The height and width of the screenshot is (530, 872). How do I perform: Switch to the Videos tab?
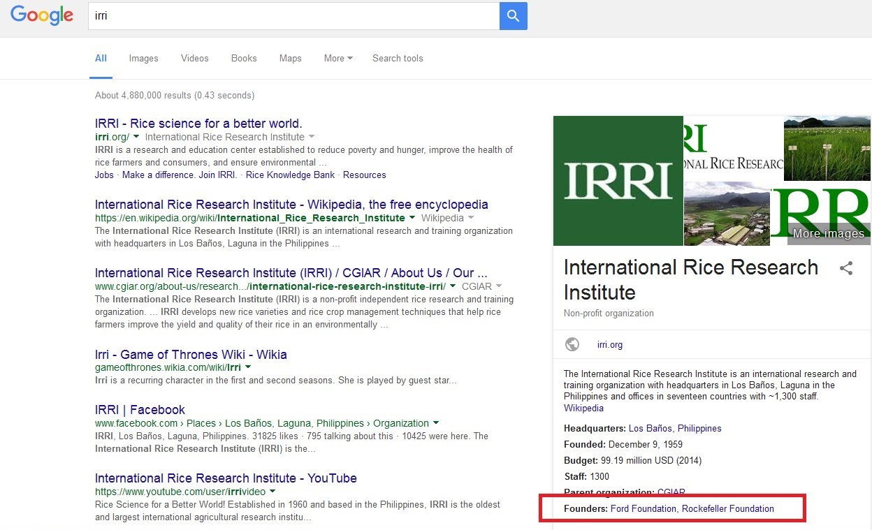[x=194, y=59]
